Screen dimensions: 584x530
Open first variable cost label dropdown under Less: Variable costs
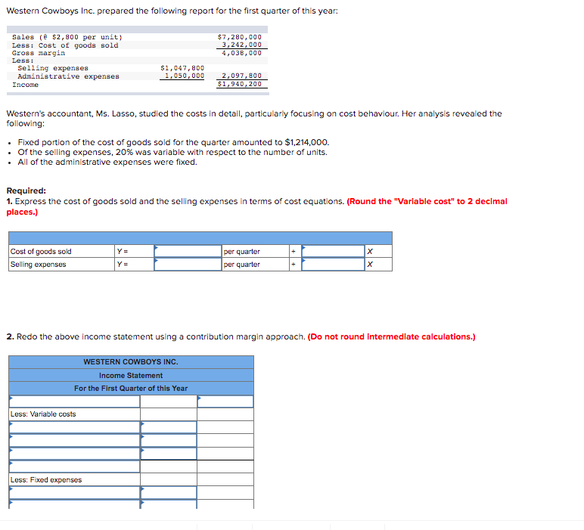(x=74, y=427)
